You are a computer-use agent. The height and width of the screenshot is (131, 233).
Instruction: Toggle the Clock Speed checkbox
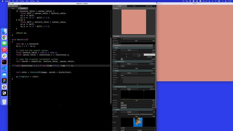[122, 59]
